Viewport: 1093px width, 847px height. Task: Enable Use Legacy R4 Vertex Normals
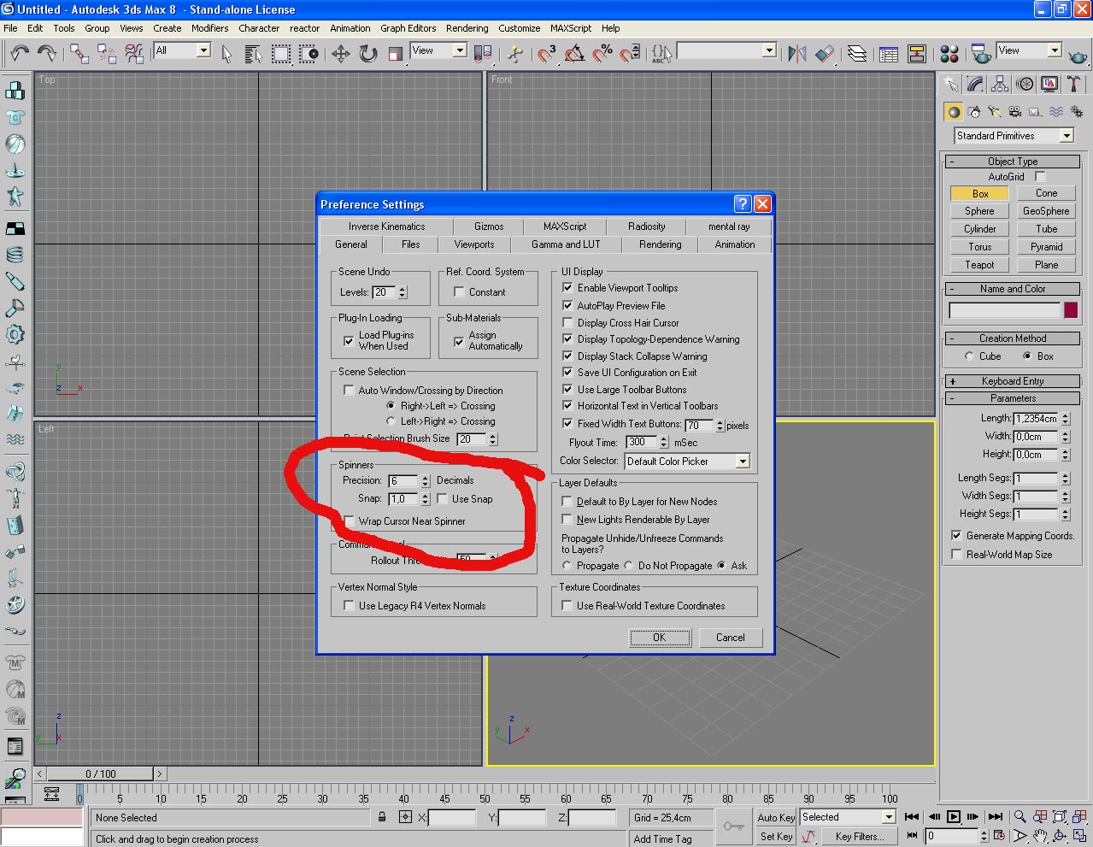(349, 605)
